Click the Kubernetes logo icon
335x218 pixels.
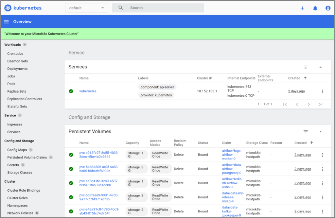tap(8, 8)
